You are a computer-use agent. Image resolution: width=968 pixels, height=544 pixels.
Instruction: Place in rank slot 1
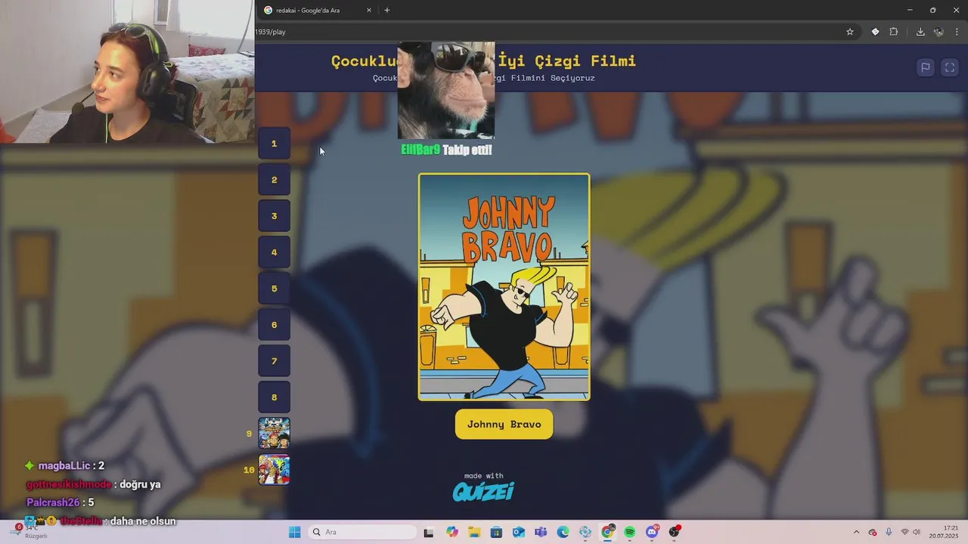click(275, 144)
